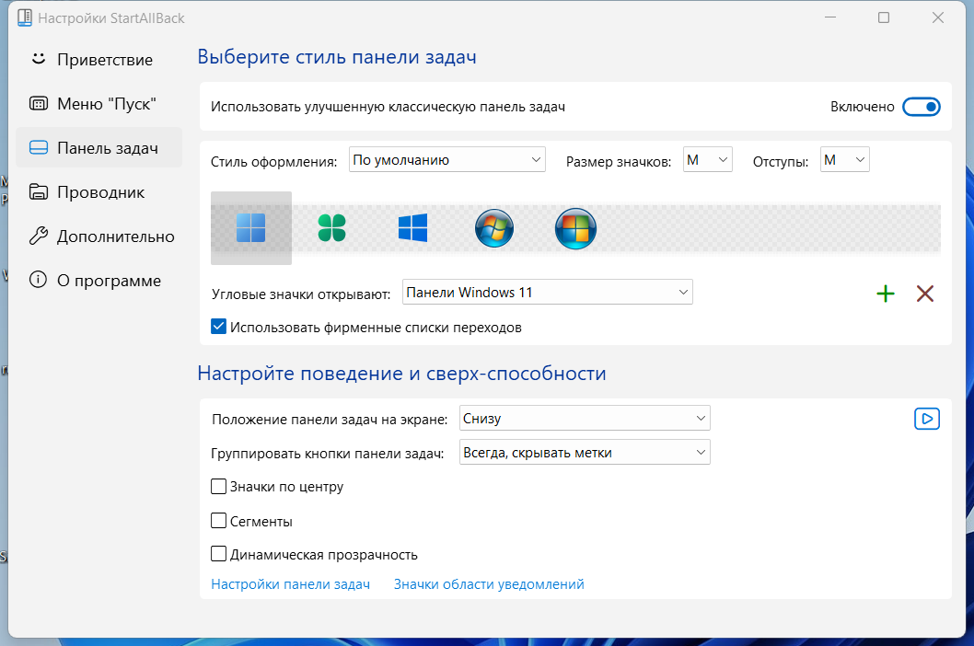Open 'Группировать кнопки панели задач' dropdown
This screenshot has width=974, height=646.
[585, 452]
